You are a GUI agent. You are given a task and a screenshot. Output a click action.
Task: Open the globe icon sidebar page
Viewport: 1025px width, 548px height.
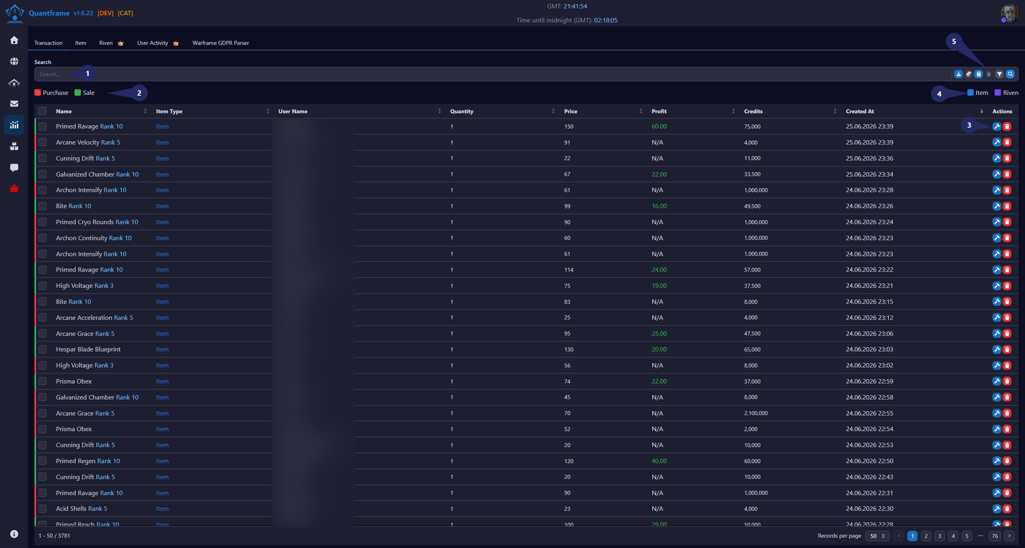[14, 61]
